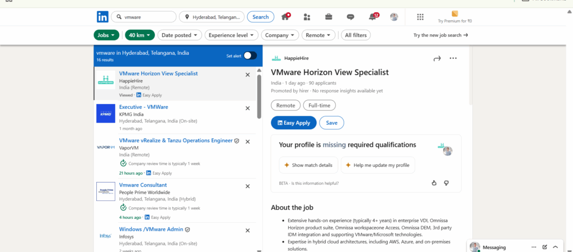
Task: Click Try Premium for ₹0 text
Action: coord(455,21)
